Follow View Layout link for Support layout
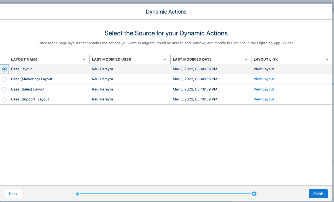This screenshot has height=202, width=334. [264, 99]
